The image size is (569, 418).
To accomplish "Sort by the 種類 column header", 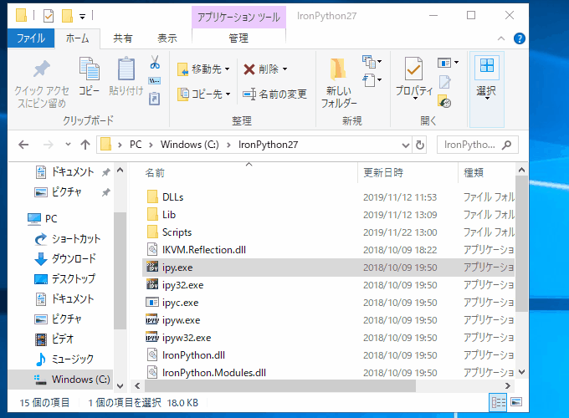I will [x=486, y=173].
